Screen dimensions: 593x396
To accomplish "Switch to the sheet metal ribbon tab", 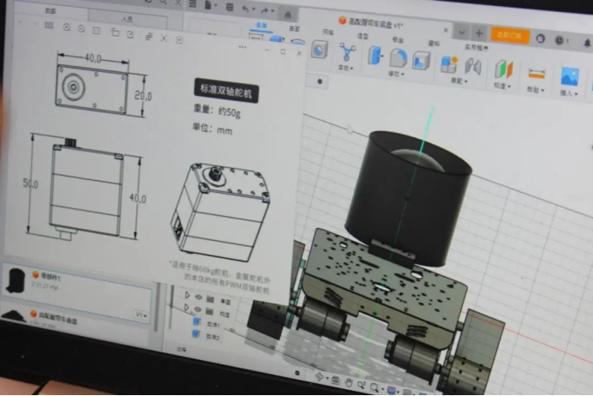I will [x=398, y=39].
